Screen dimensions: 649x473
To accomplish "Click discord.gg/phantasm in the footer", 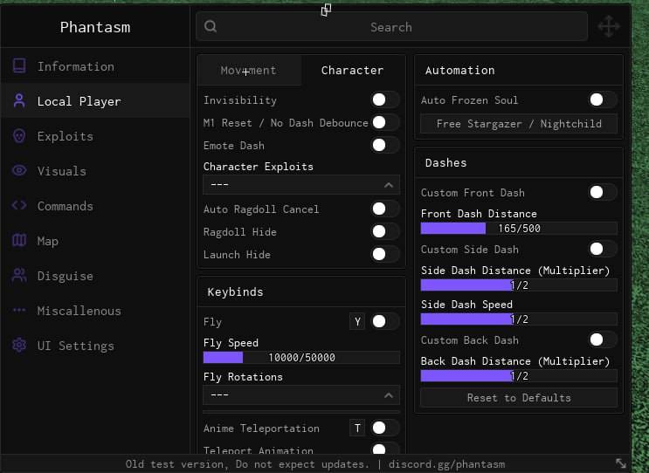I will pos(446,464).
